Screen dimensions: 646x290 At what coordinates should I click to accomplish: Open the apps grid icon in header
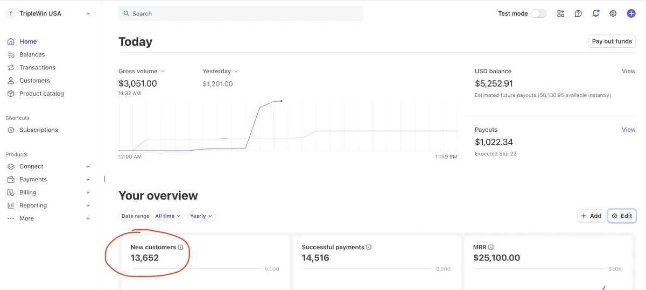[x=561, y=13]
